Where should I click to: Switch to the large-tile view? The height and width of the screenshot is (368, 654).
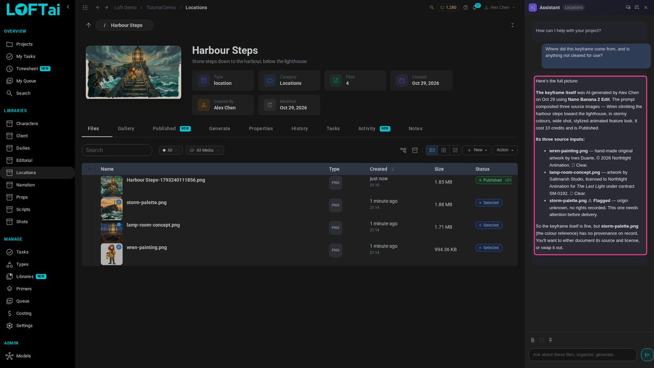click(455, 150)
